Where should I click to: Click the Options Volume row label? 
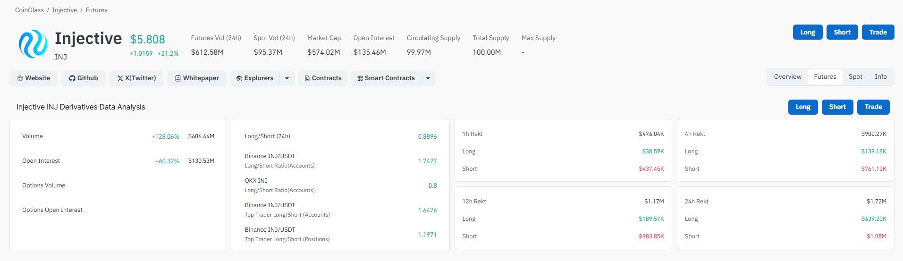tap(44, 185)
